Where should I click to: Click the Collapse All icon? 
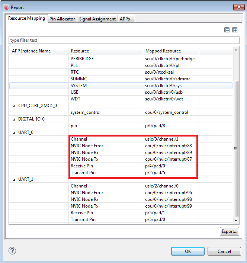[x=227, y=30]
